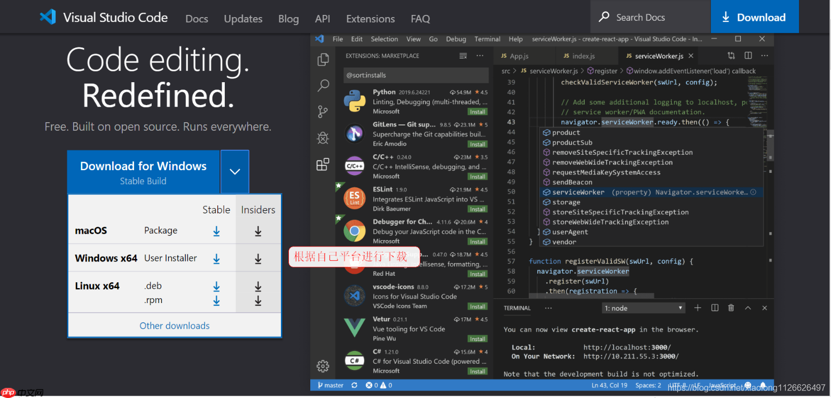831x398 pixels.
Task: Open the Debug menu in the menu bar
Action: 456,38
